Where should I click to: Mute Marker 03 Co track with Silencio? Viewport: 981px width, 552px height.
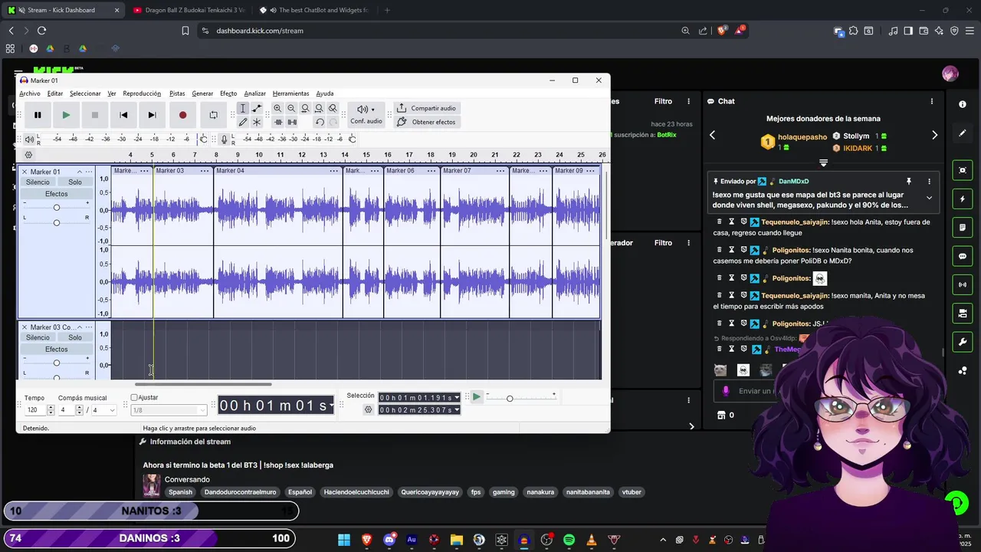(x=38, y=337)
